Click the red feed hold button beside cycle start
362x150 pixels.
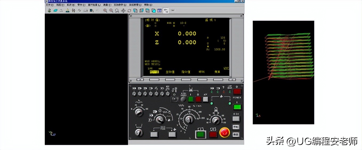[213, 134]
